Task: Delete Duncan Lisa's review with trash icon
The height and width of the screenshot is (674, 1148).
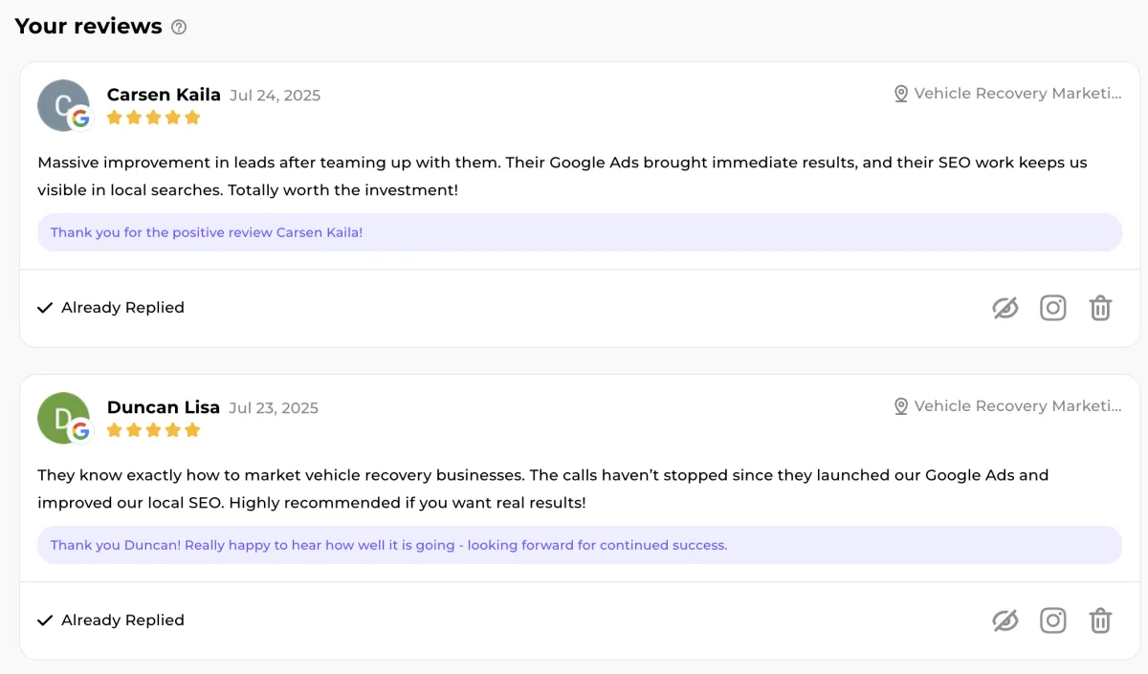Action: click(x=1101, y=620)
